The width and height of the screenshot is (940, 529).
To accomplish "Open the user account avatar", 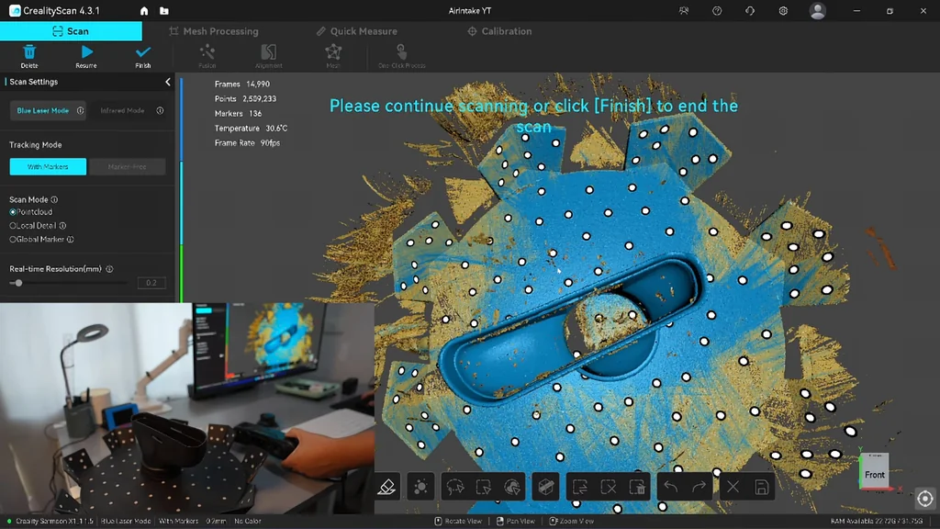I will click(817, 11).
